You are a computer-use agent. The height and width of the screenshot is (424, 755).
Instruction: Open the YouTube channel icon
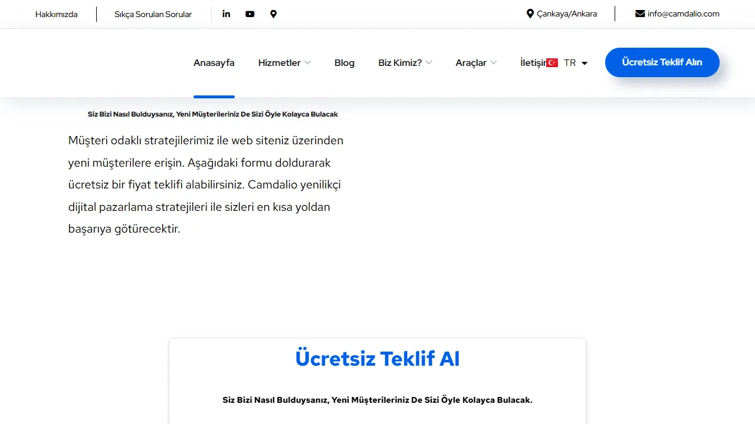[250, 14]
